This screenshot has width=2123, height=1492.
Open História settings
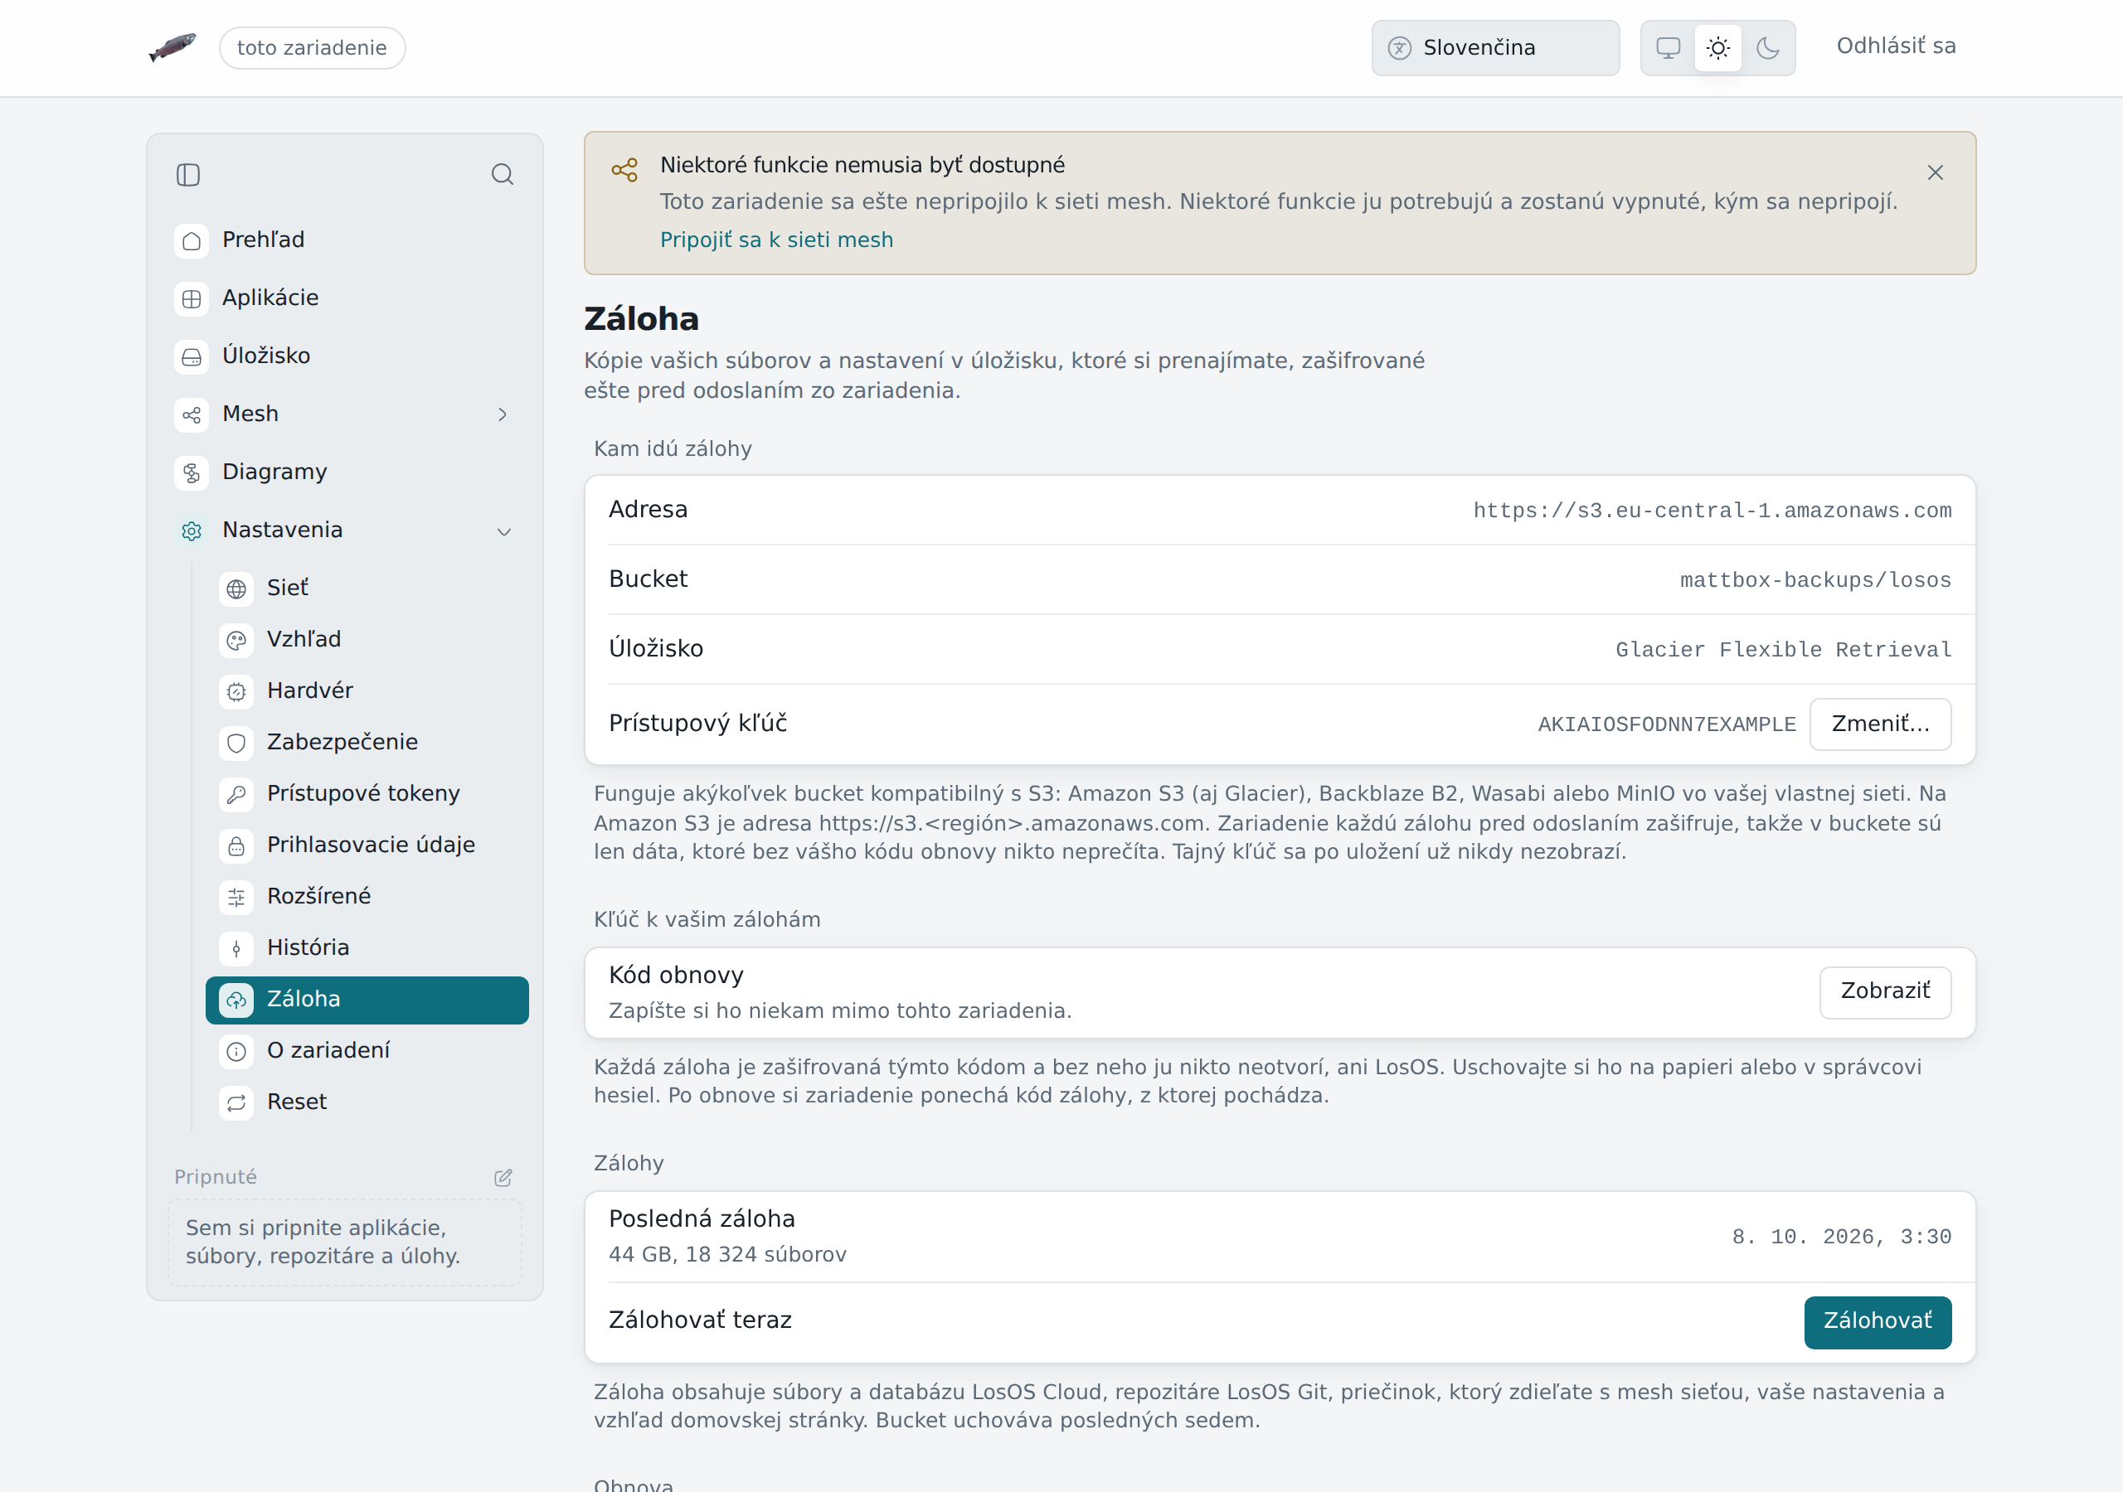tap(367, 948)
